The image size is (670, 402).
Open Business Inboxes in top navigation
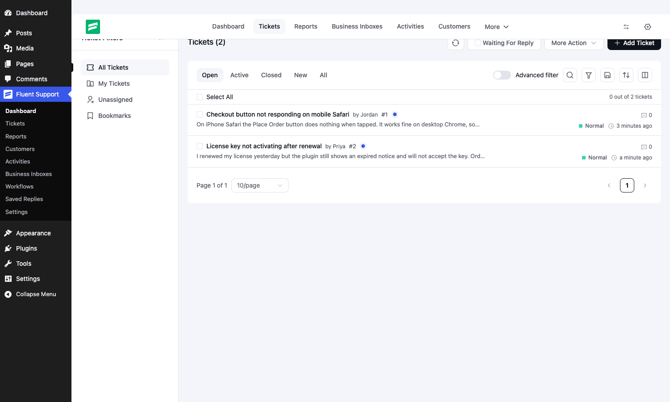pos(357,26)
